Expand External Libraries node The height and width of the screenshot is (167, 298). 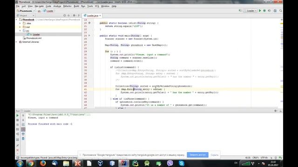click(17, 42)
